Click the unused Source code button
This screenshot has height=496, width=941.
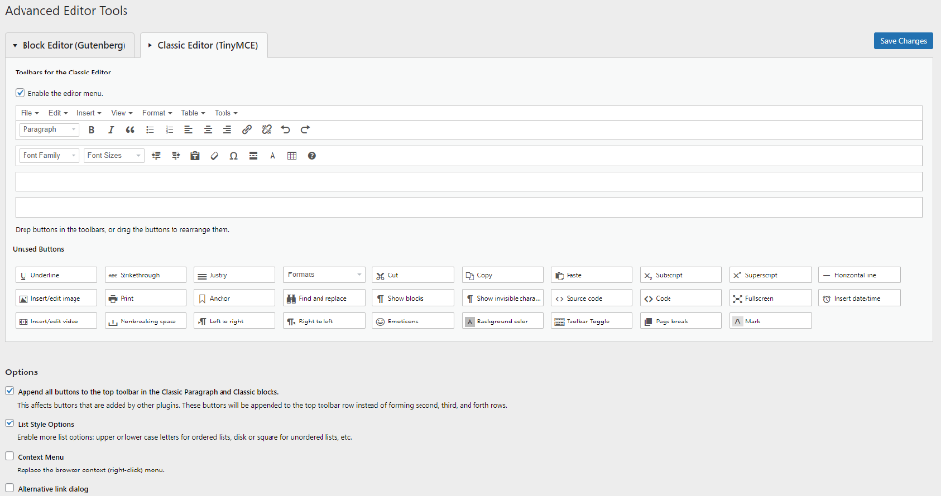pos(588,298)
